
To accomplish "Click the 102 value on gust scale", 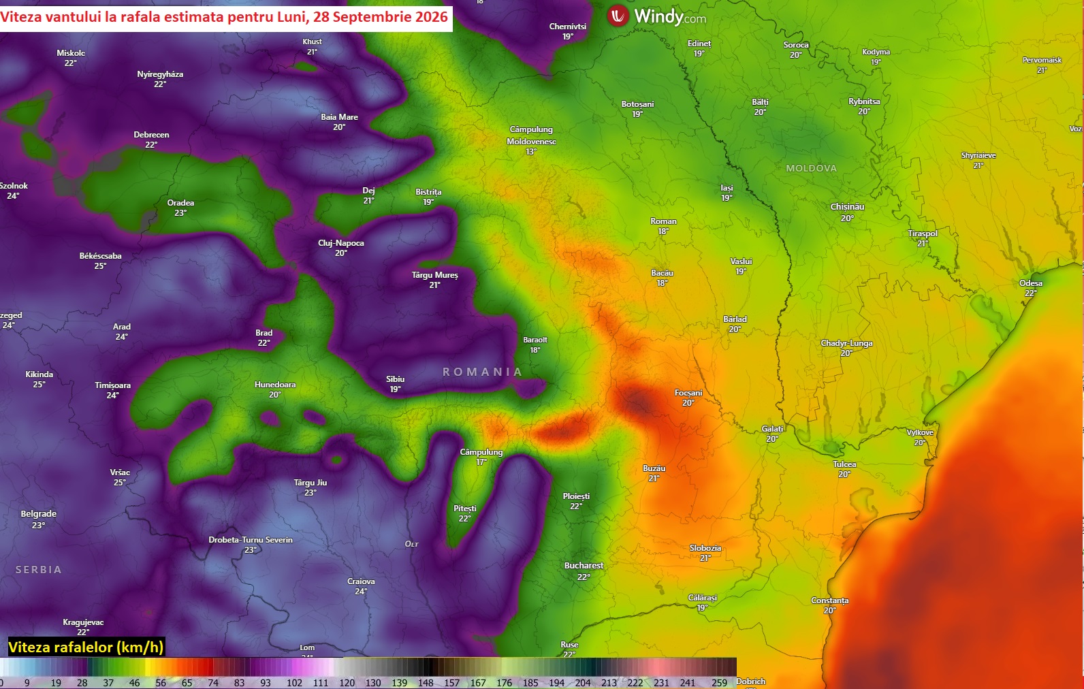I will click(294, 683).
